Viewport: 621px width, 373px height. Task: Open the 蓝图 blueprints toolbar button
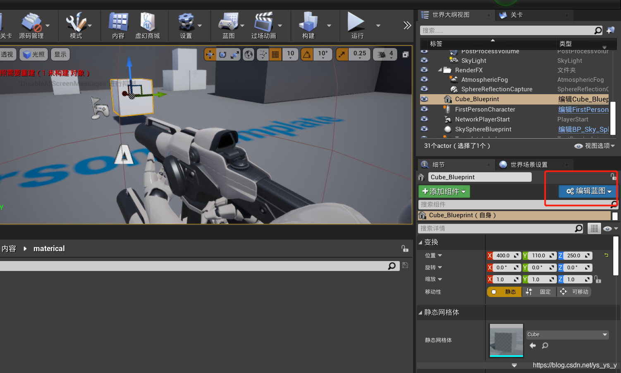tap(229, 26)
